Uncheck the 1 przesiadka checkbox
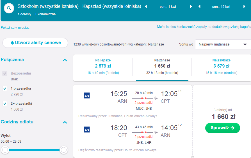The image size is (251, 158). click(x=5, y=88)
